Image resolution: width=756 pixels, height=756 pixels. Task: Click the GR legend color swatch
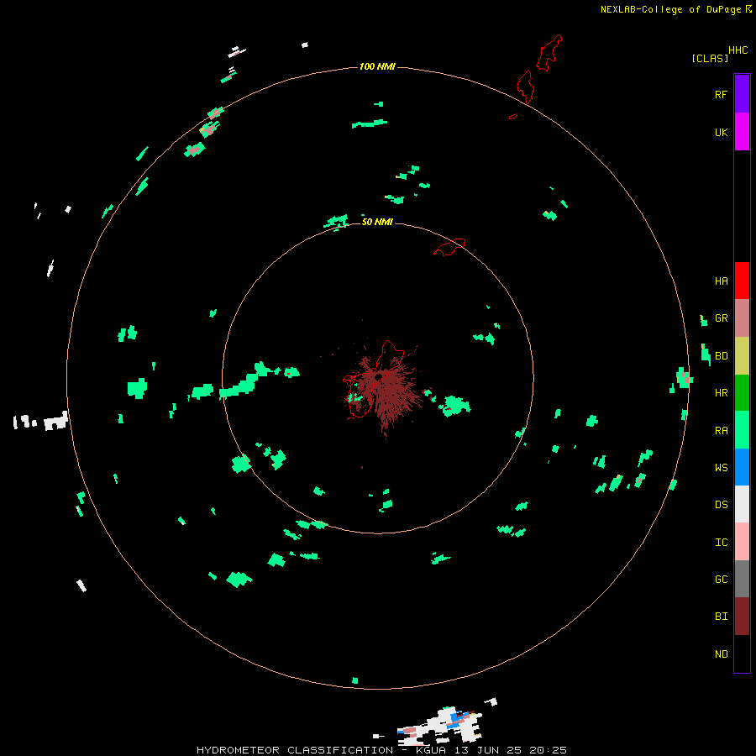[742, 318]
